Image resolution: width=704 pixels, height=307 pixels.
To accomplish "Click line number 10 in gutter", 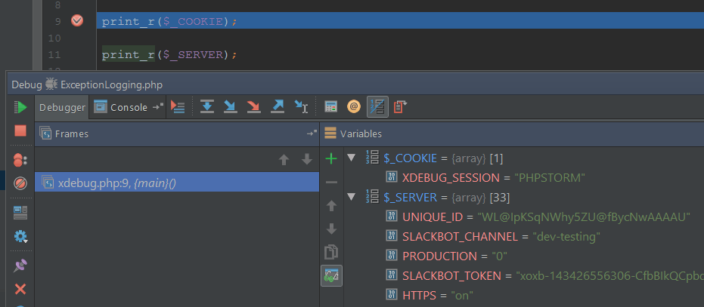I will [x=54, y=38].
